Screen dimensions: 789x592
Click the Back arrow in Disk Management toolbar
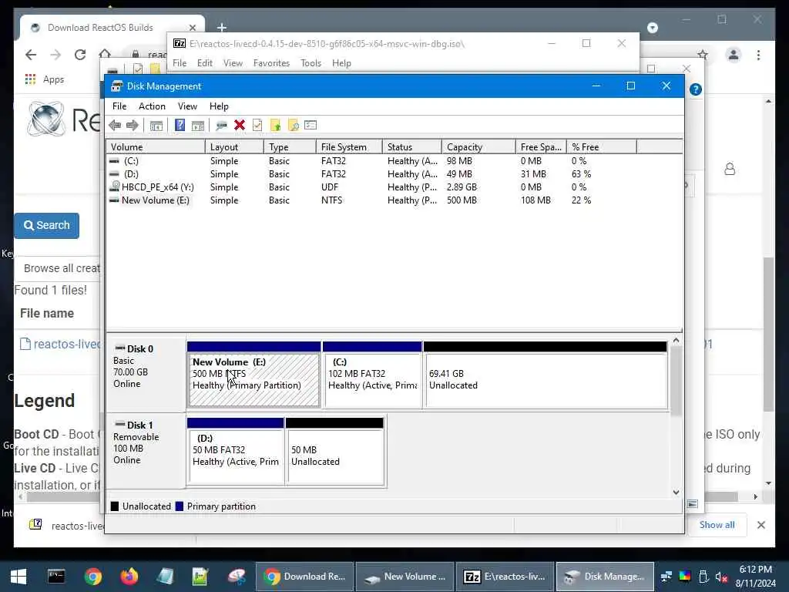click(x=115, y=126)
